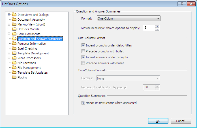The height and width of the screenshot is (128, 197).
Task: Expand the Interviews and Dialogs node
Action: [x=9, y=15]
